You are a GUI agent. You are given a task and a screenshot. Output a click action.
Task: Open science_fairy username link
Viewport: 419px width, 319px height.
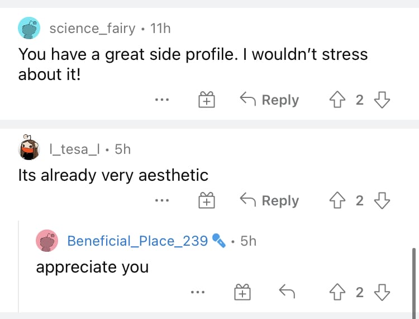[92, 28]
